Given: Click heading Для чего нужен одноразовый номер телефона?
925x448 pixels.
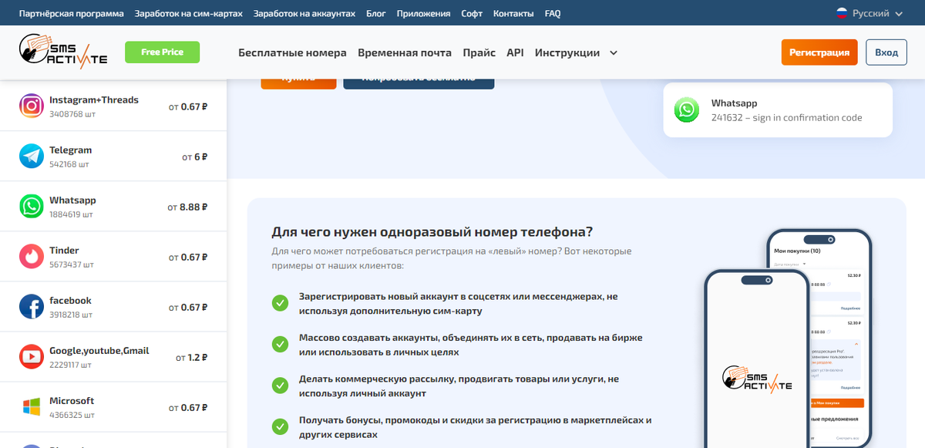Looking at the screenshot, I should (x=432, y=232).
